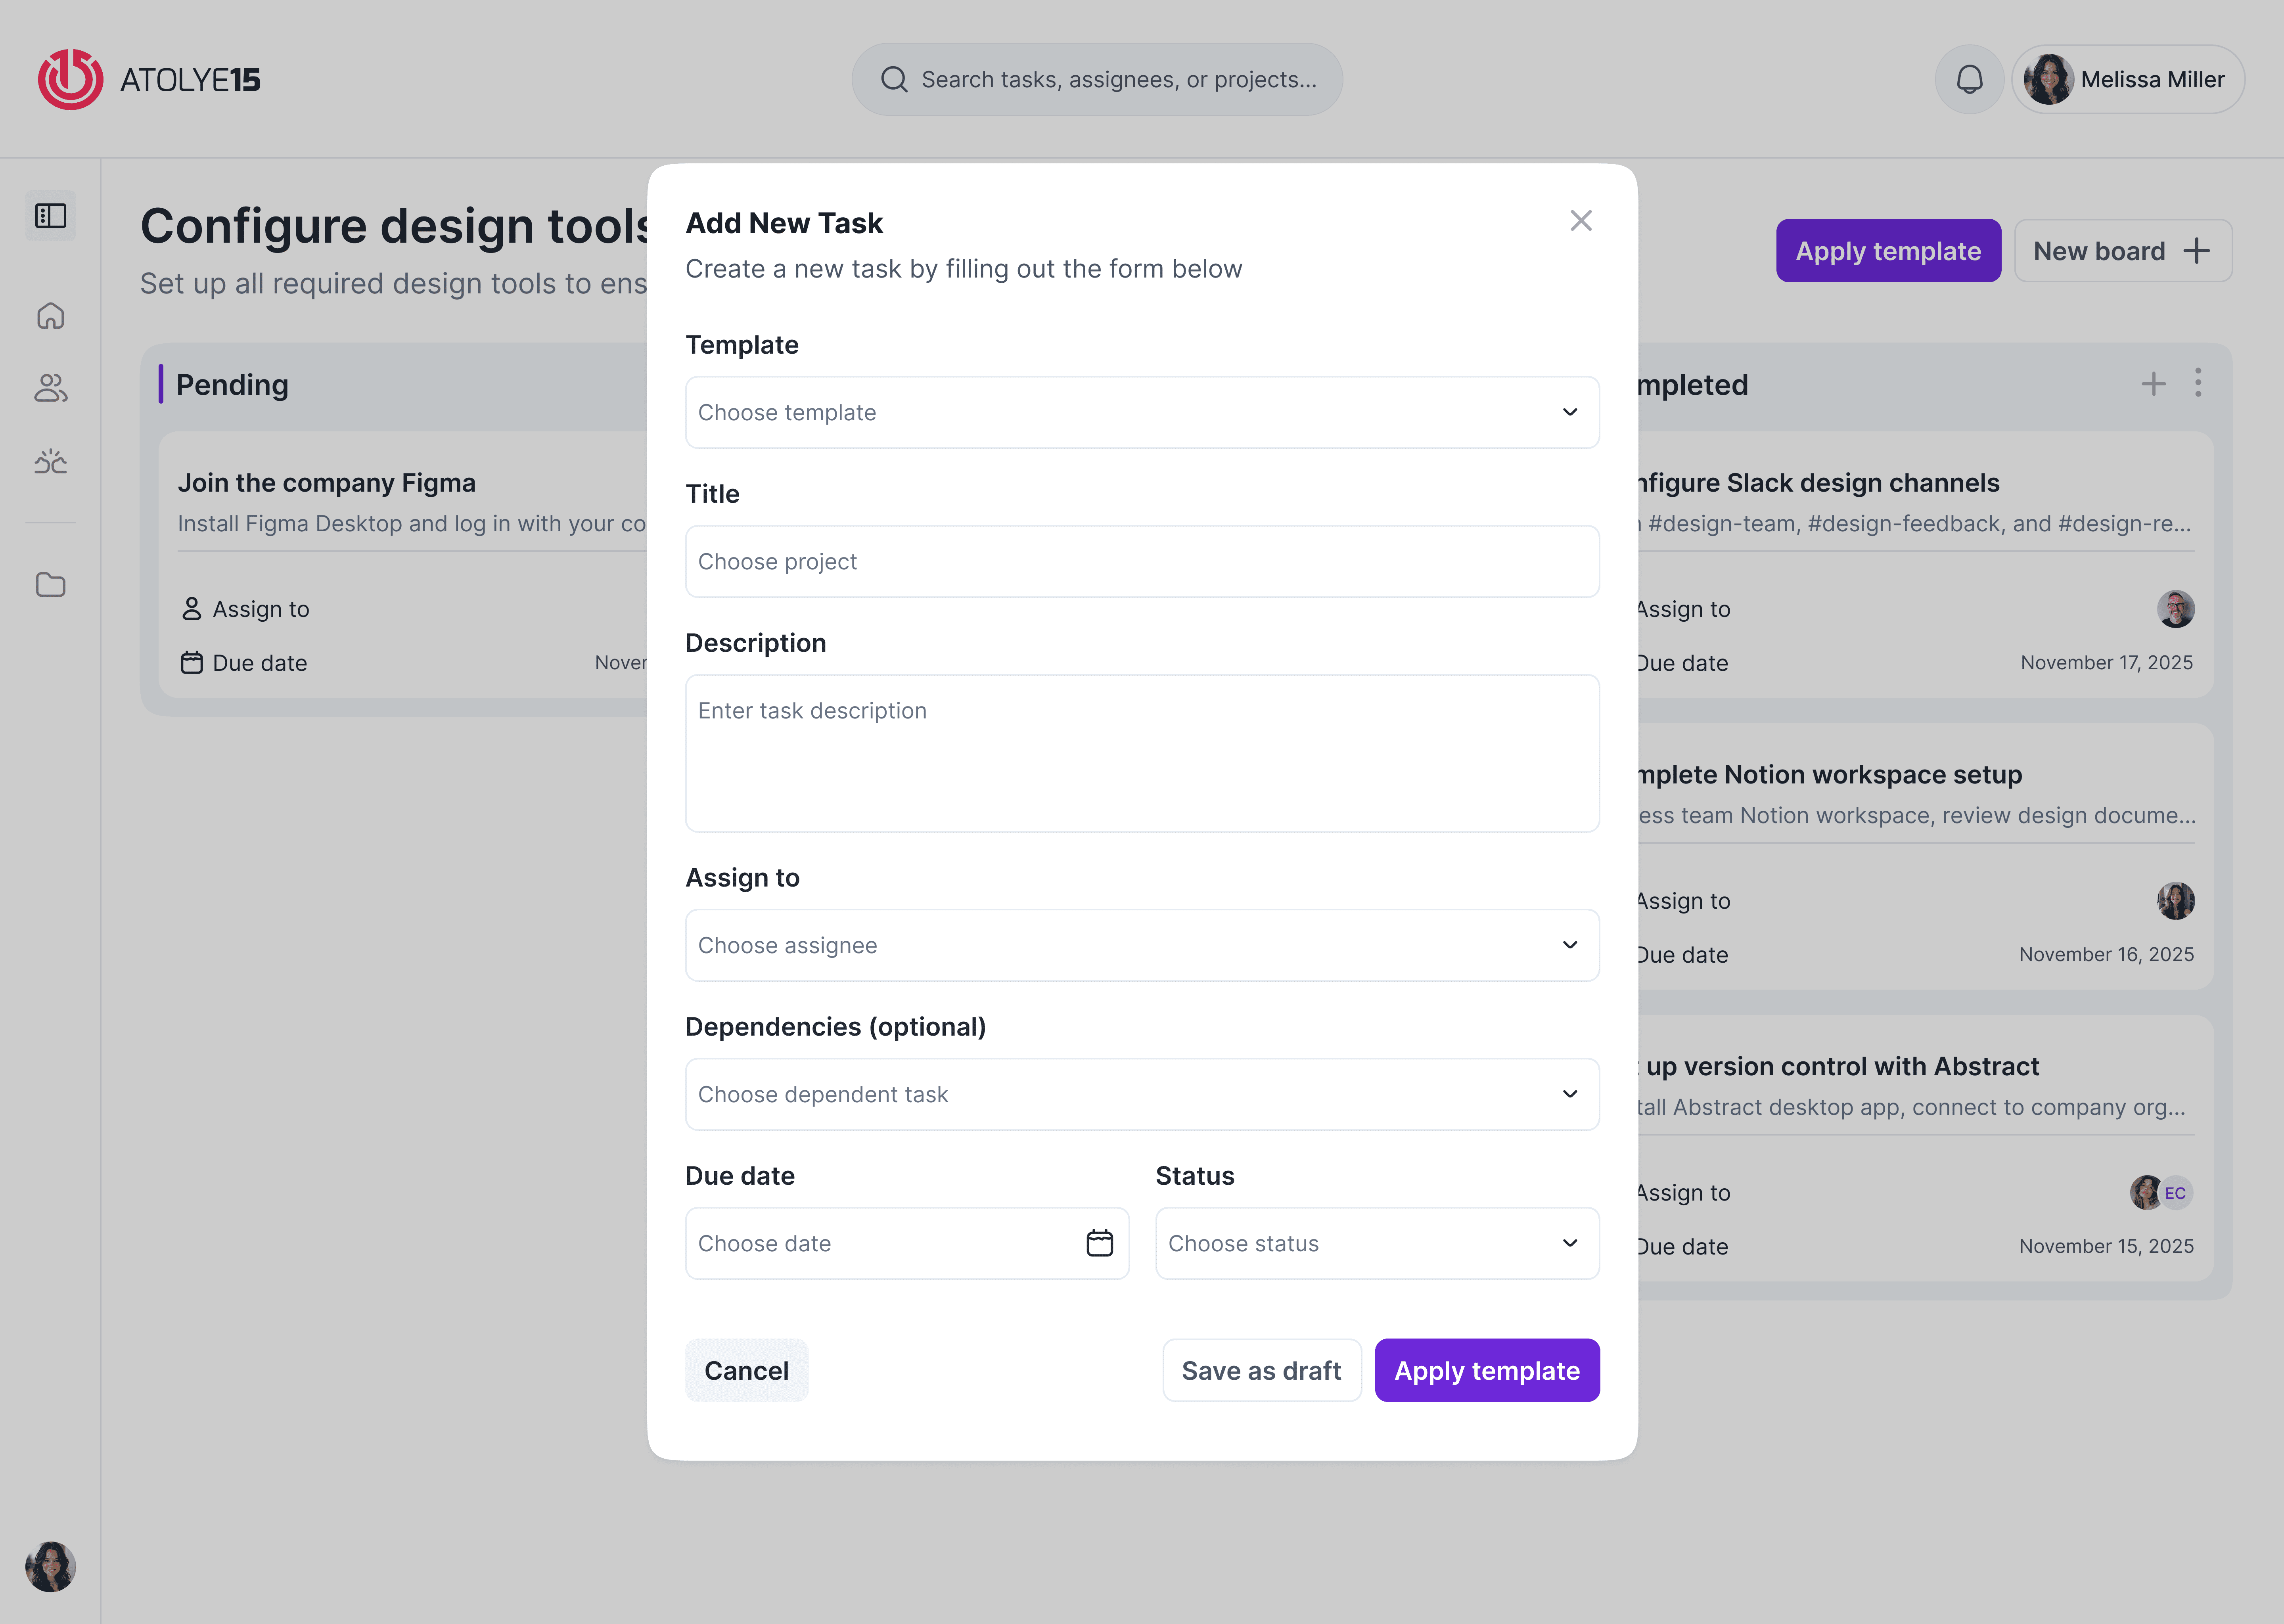
Task: Expand the Choose assignee dropdown
Action: [1142, 945]
